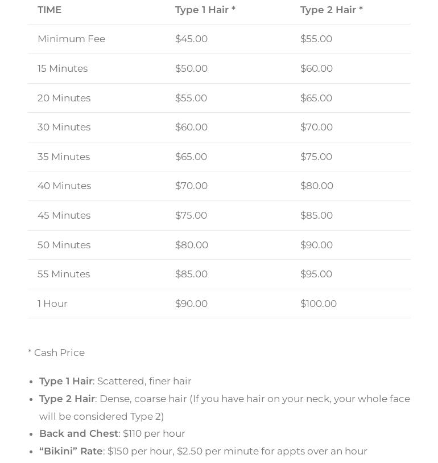Image resolution: width=438 pixels, height=463 pixels.
Task: Click the 1 Hour row label
Action: (52, 304)
